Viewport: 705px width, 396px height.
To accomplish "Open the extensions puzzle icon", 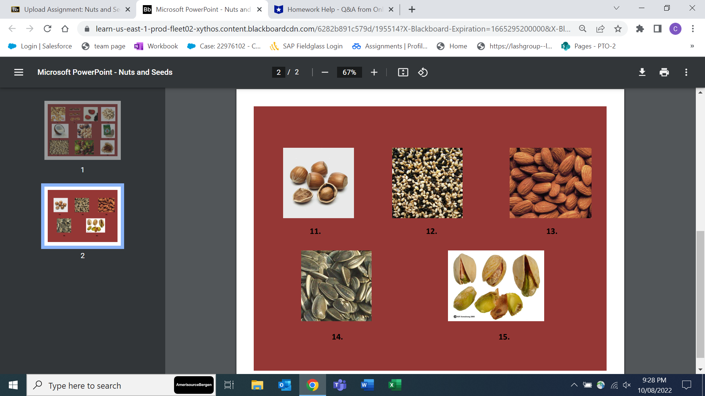I will point(640,29).
